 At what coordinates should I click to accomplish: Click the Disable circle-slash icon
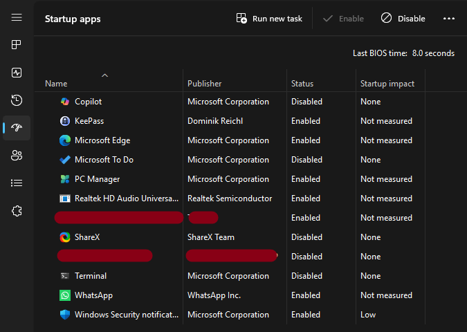click(x=386, y=18)
